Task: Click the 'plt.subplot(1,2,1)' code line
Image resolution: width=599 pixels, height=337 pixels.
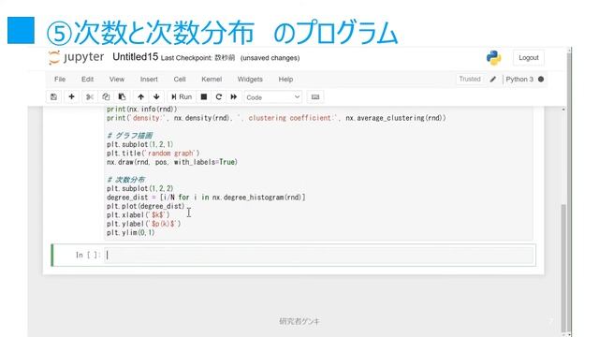Action: point(139,144)
